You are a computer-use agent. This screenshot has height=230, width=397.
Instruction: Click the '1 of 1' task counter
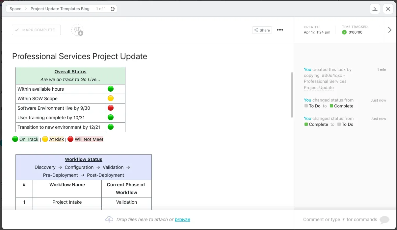(x=101, y=9)
